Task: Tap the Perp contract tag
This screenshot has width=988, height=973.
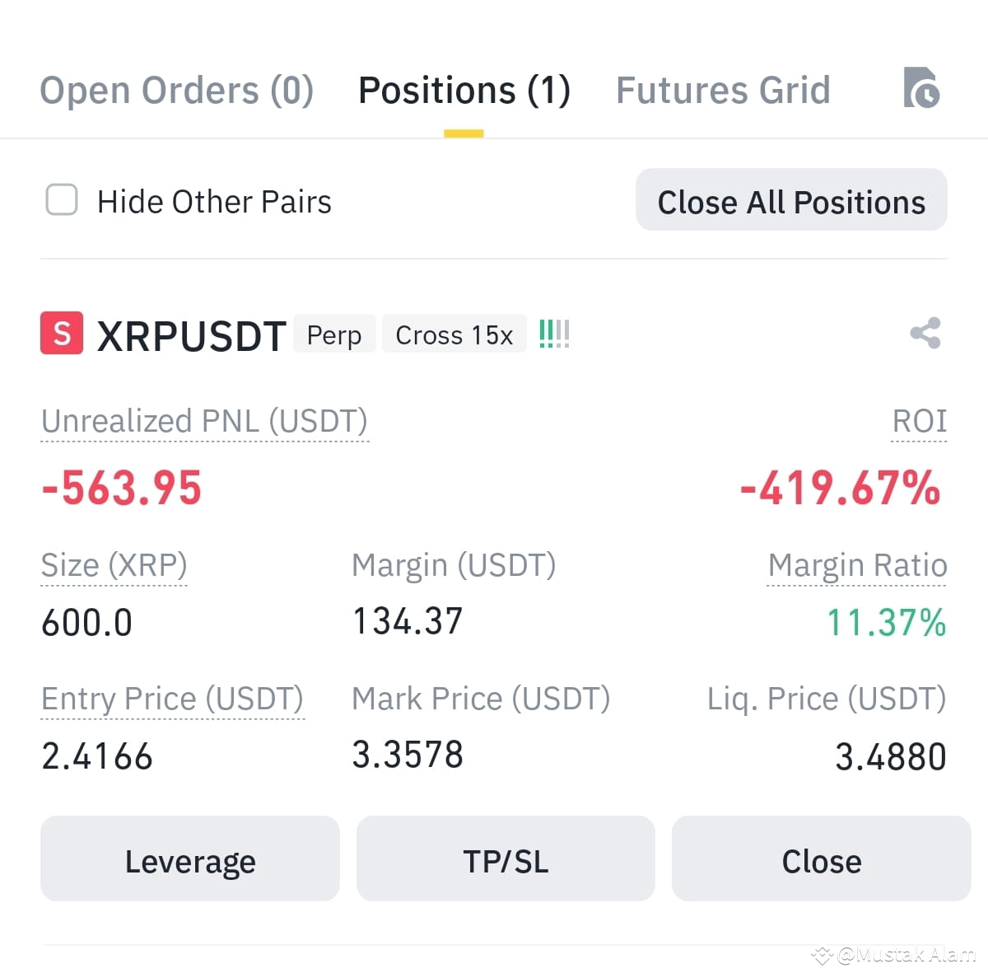Action: click(334, 334)
